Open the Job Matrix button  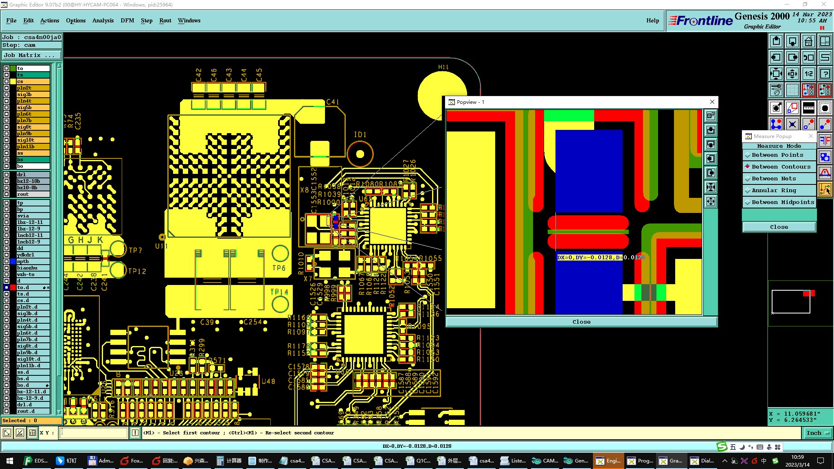[x=31, y=55]
